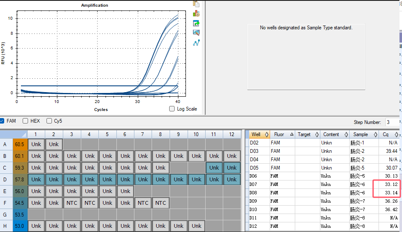The width and height of the screenshot is (402, 232).
Task: Click the sort diamond on Cq column
Action: point(397,134)
